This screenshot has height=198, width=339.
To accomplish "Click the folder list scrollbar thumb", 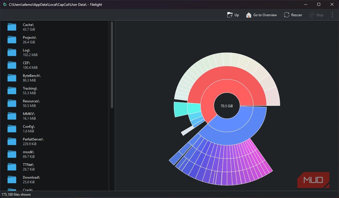I will coord(112,65).
